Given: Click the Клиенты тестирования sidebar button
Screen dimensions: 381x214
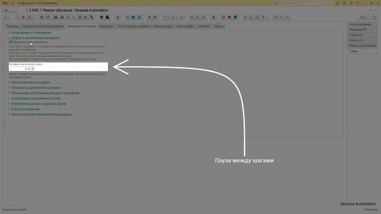Looking at the screenshot, I should [363, 46].
